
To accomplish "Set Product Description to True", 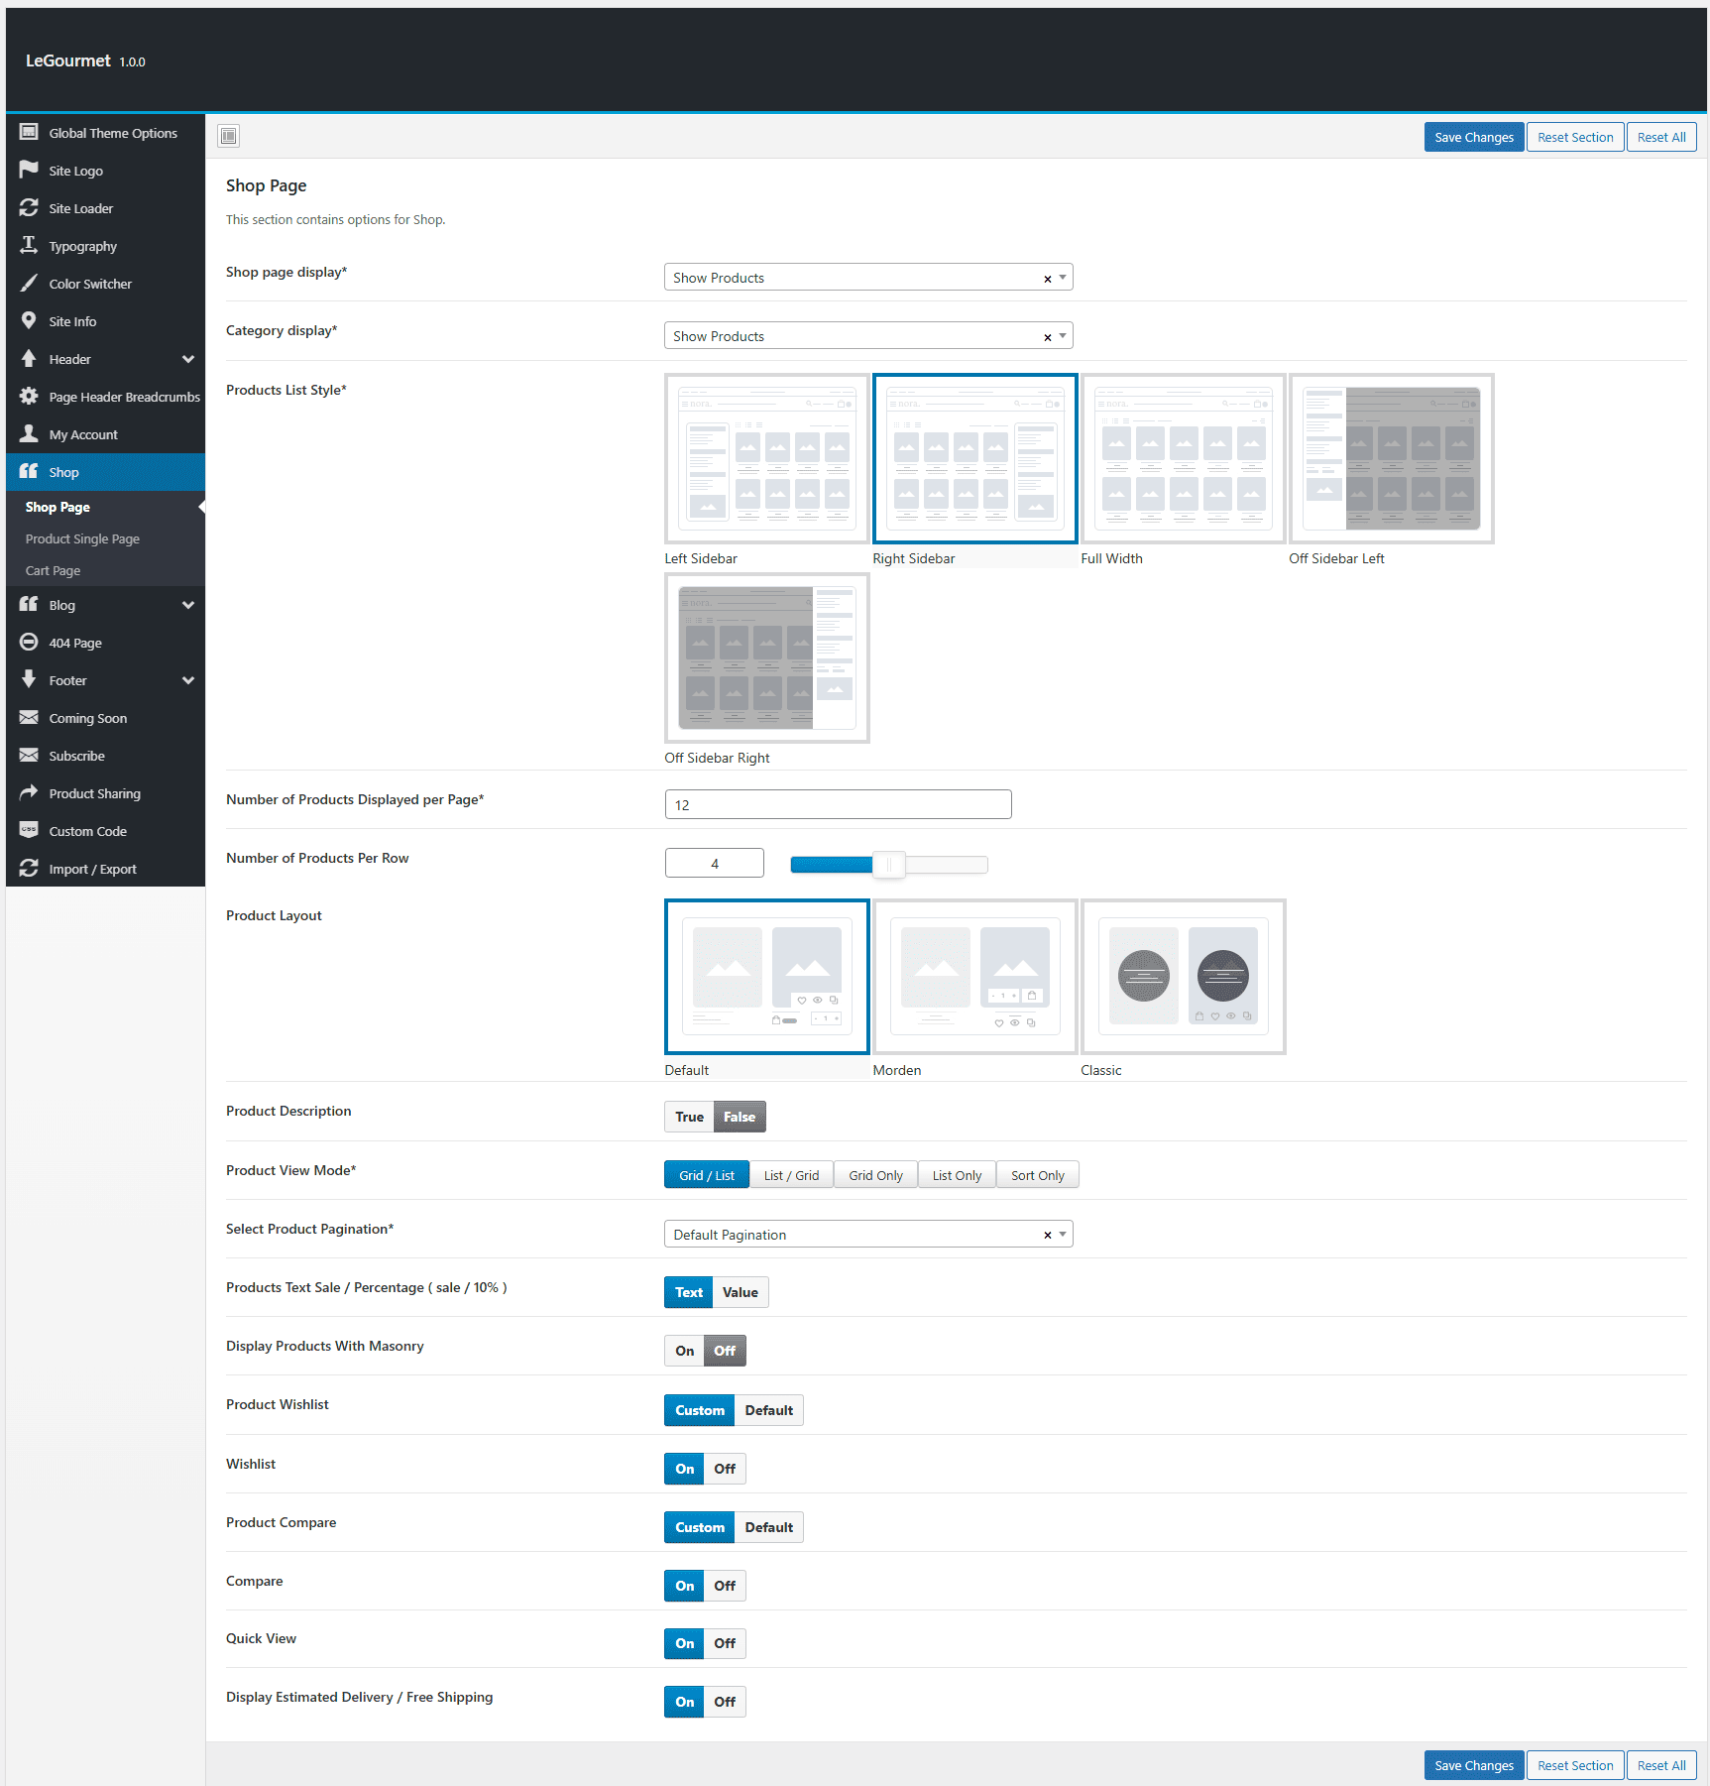I will [689, 1117].
